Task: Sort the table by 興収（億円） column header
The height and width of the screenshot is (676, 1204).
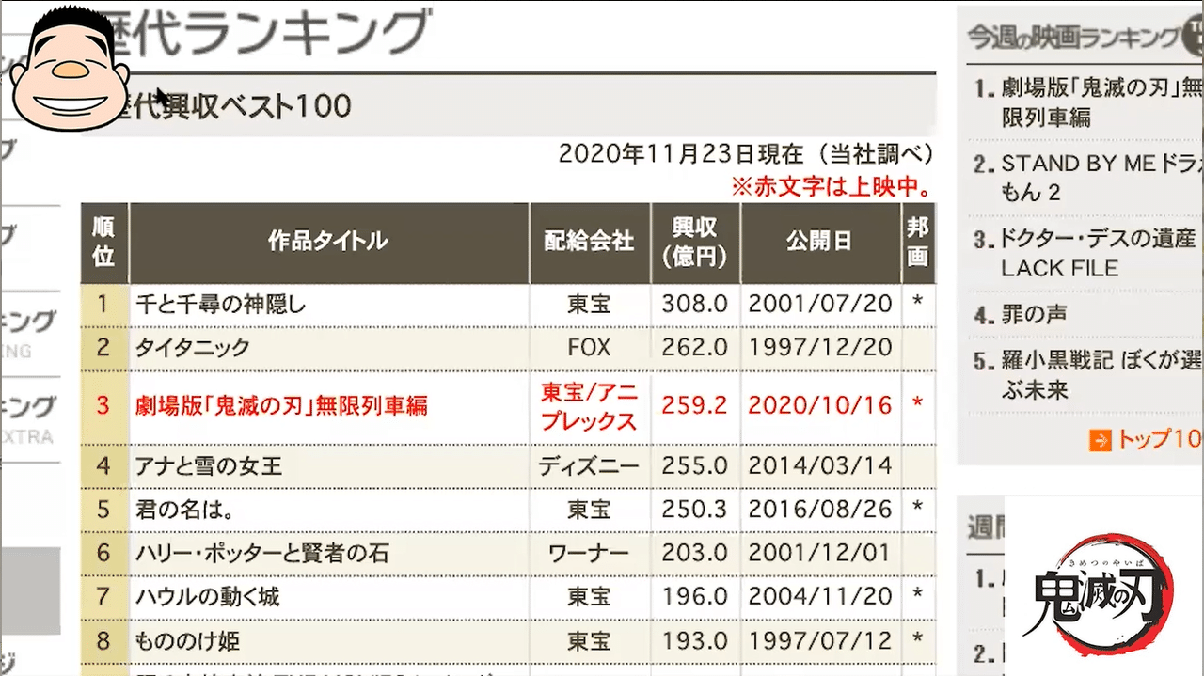Action: [x=695, y=242]
